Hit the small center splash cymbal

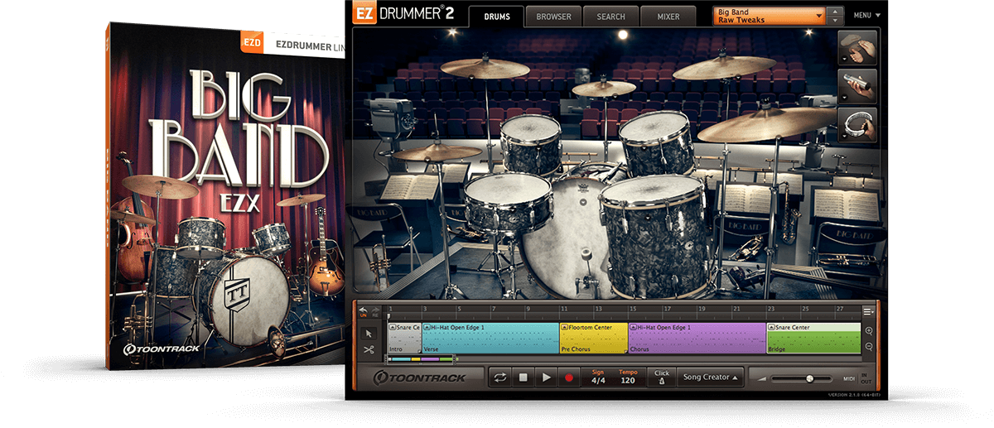604,88
